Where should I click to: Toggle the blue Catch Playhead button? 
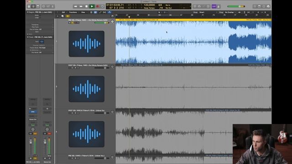click(x=109, y=12)
